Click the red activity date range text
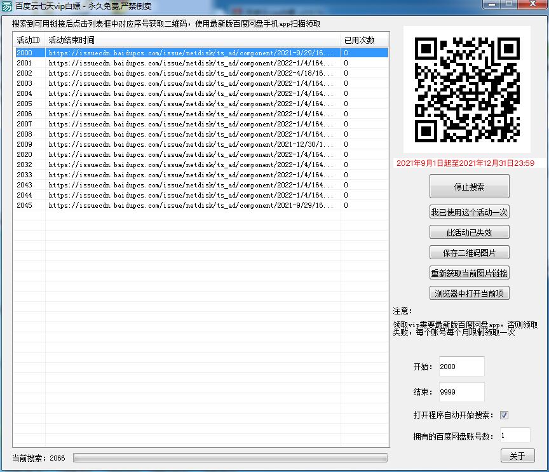549x472 pixels. (465, 163)
